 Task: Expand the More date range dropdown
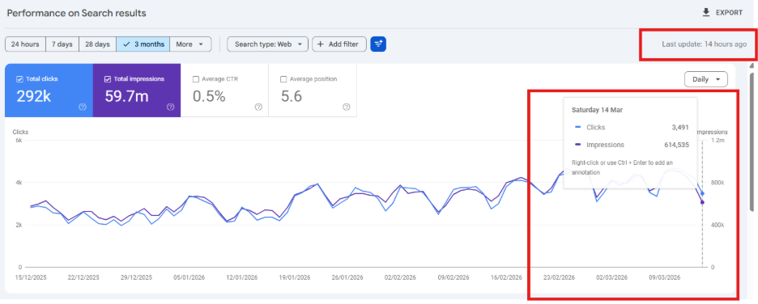tap(190, 44)
